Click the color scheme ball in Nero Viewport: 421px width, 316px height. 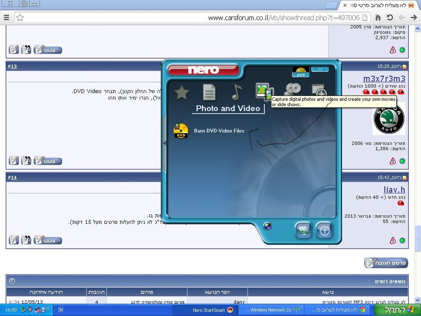point(267,226)
